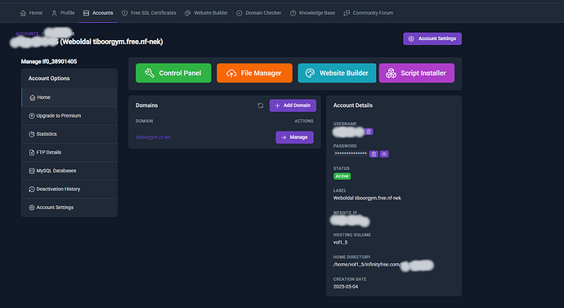Open MySQL Databases section

(69, 171)
